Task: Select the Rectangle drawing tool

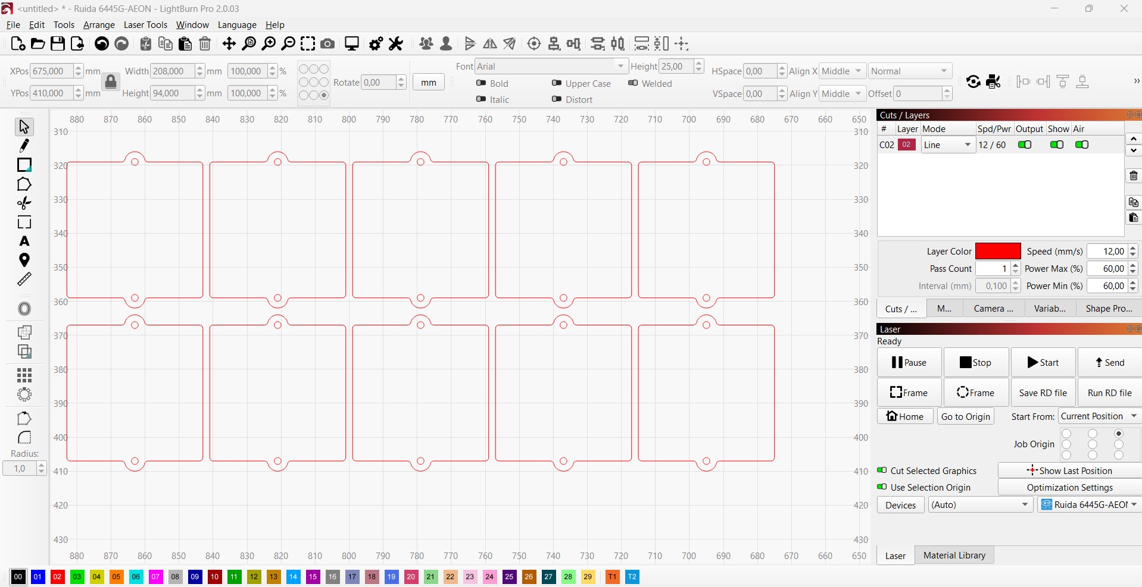Action: [x=24, y=165]
